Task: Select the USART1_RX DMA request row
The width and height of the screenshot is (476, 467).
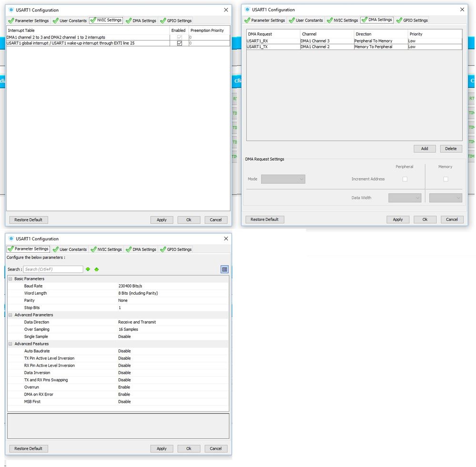Action: (354, 41)
